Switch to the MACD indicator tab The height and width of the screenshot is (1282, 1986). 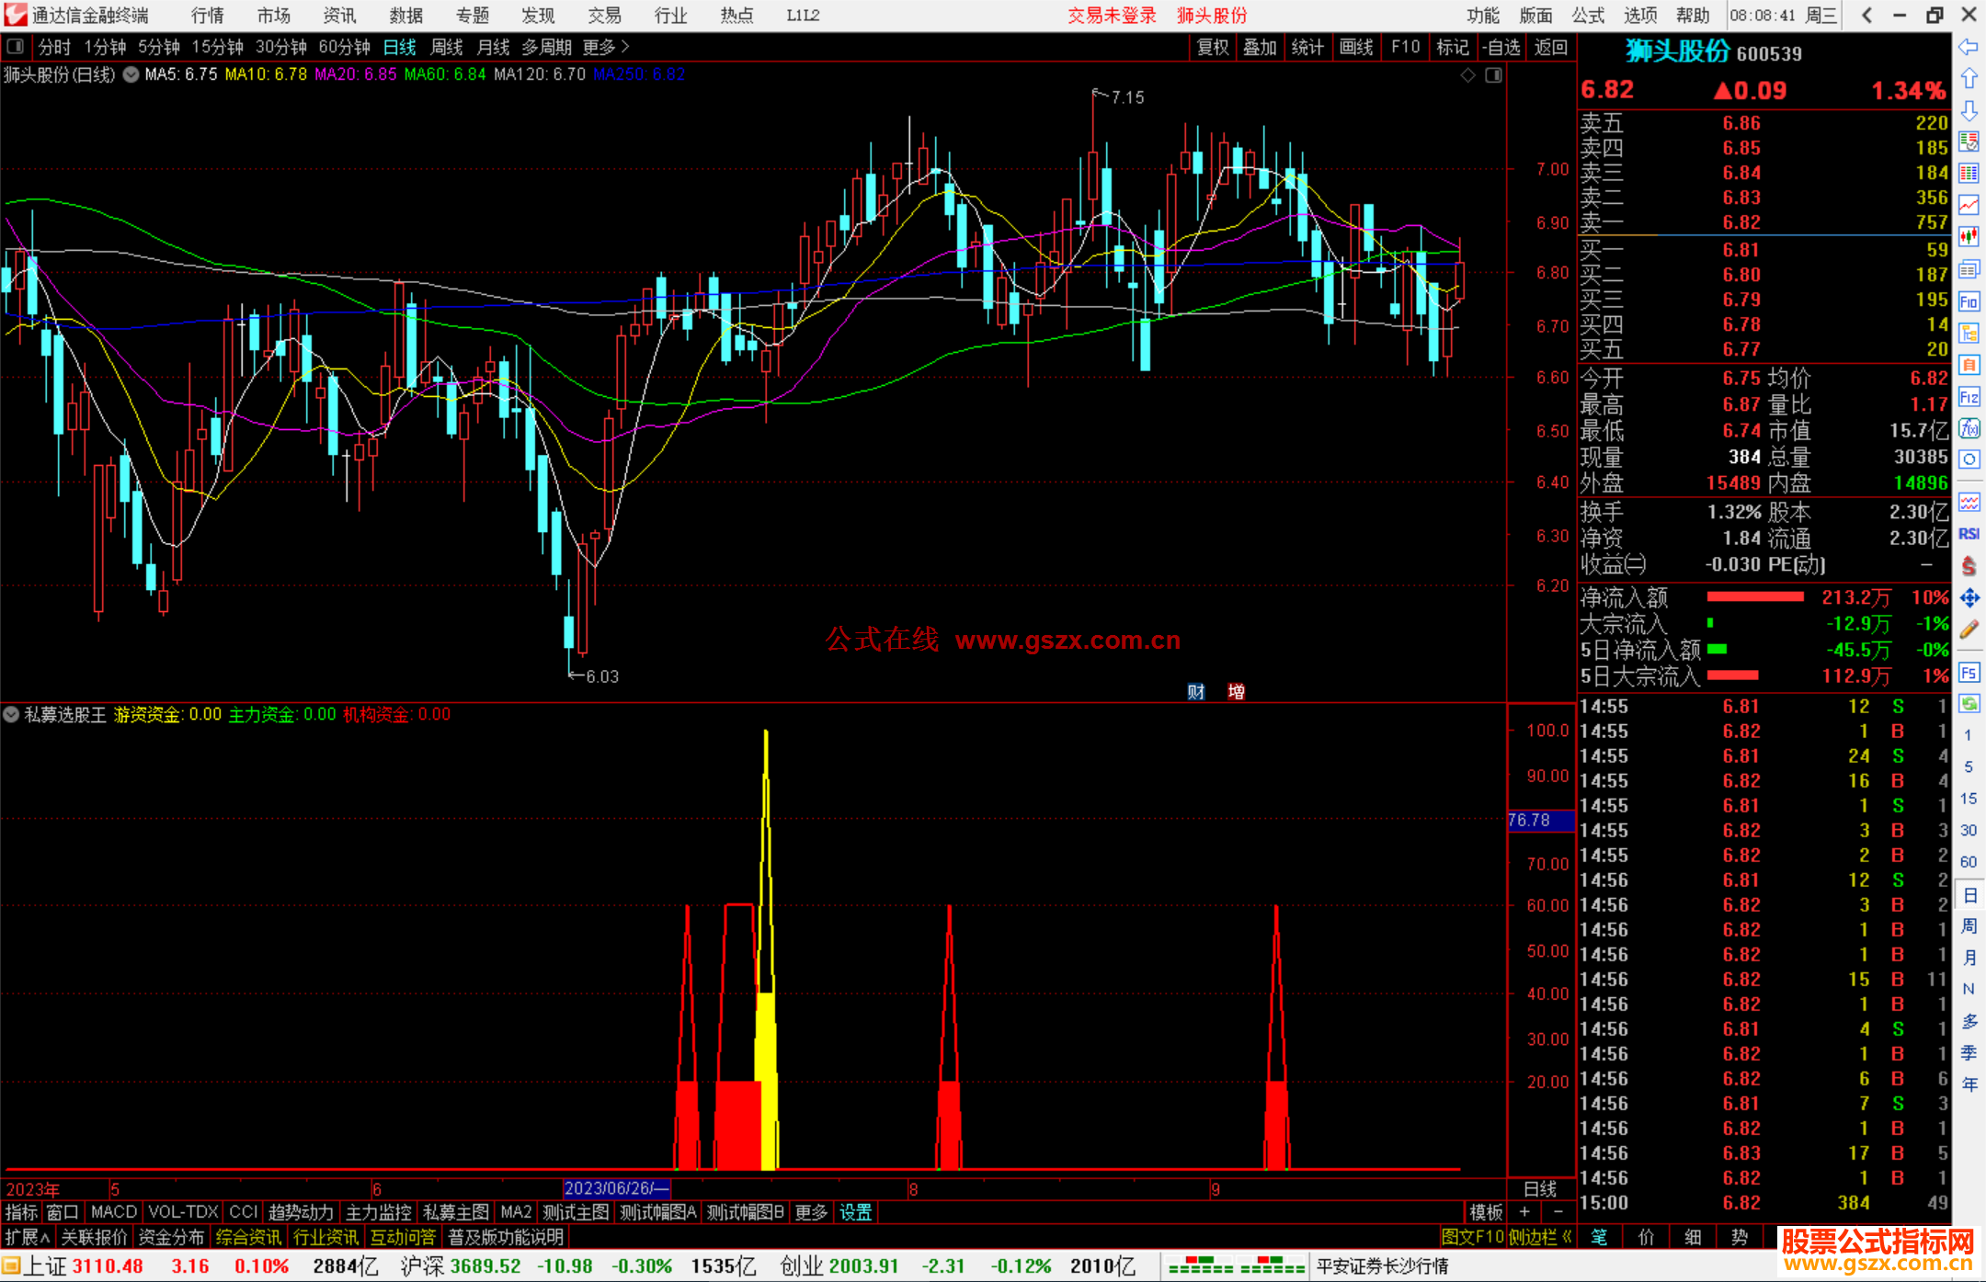(x=113, y=1212)
